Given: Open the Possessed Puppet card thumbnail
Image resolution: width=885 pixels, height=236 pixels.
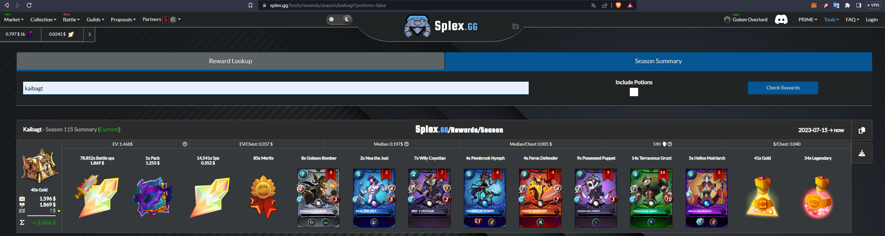Looking at the screenshot, I should tap(596, 198).
